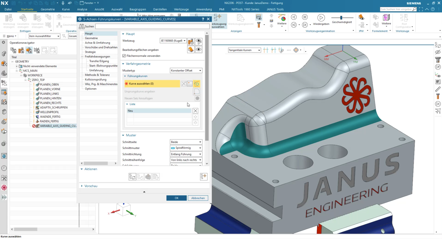Click the remove icon beside the Neu list entry
The height and width of the screenshot is (239, 442).
195,111
